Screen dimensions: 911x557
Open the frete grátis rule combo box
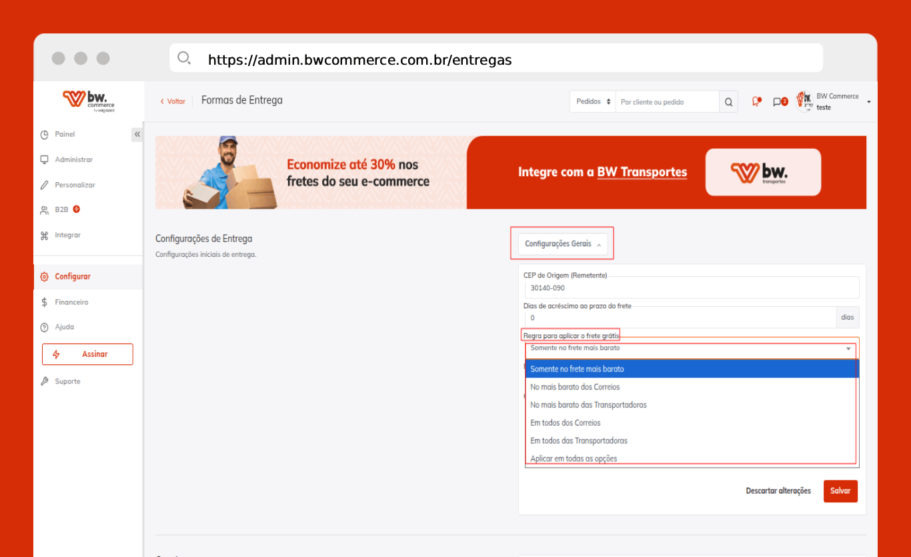692,348
